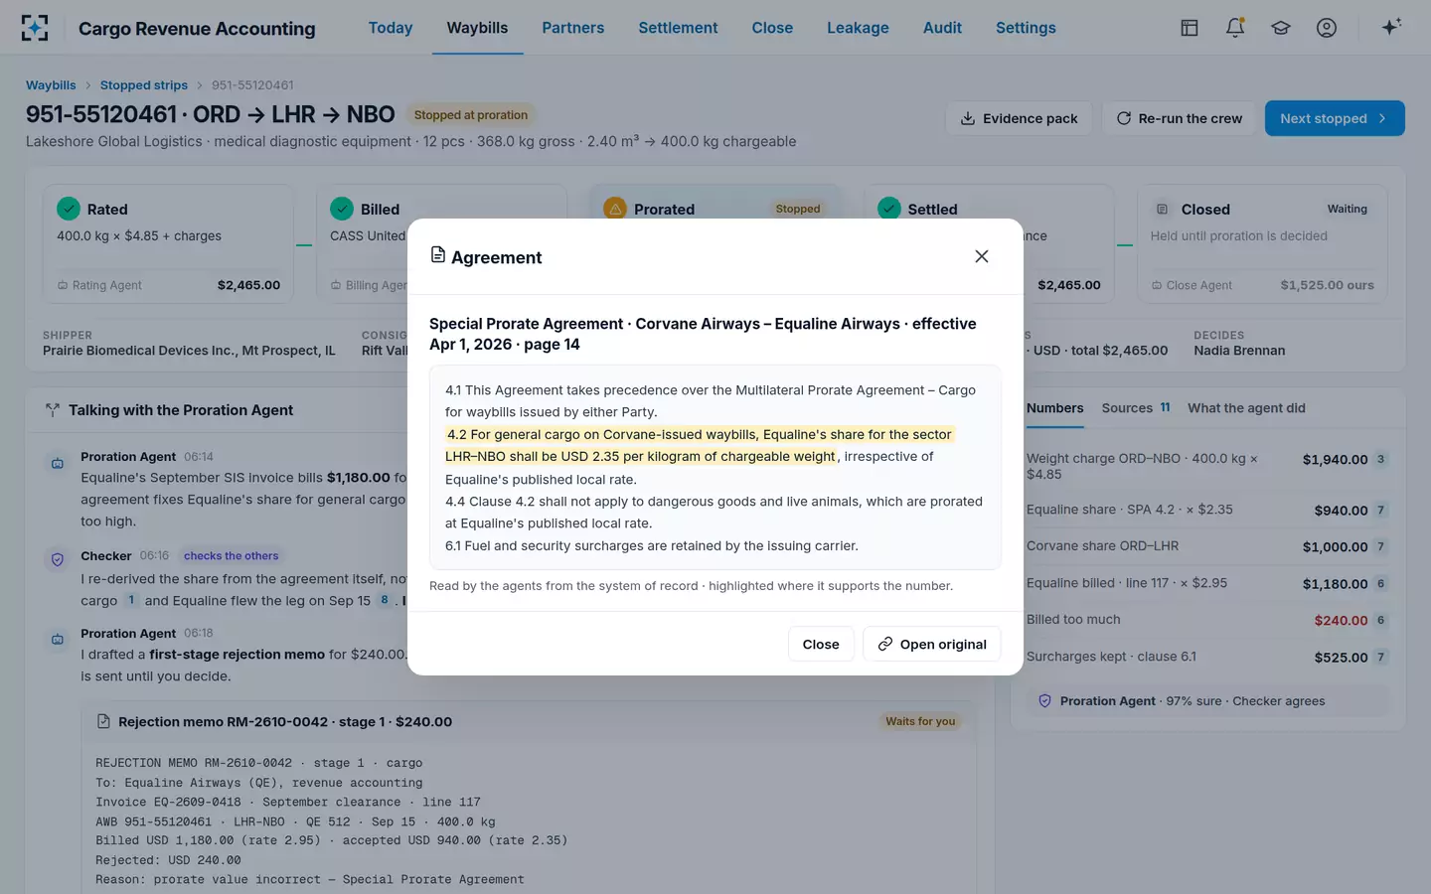Switch to the Partners tab
This screenshot has height=894, width=1431.
(573, 28)
